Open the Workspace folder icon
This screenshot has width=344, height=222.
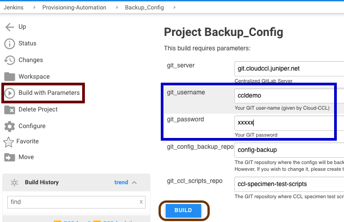coord(9,76)
